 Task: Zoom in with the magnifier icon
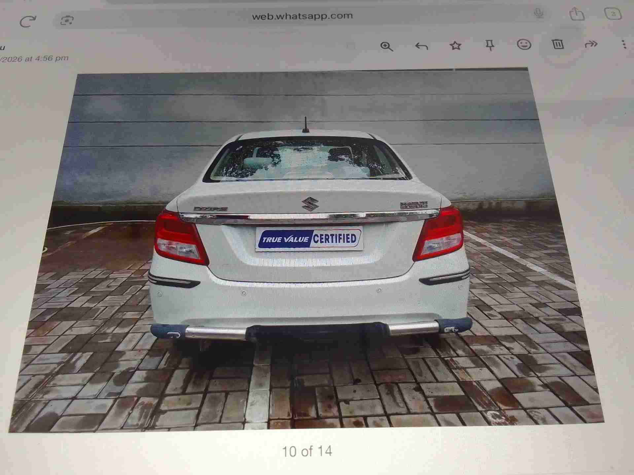point(386,46)
